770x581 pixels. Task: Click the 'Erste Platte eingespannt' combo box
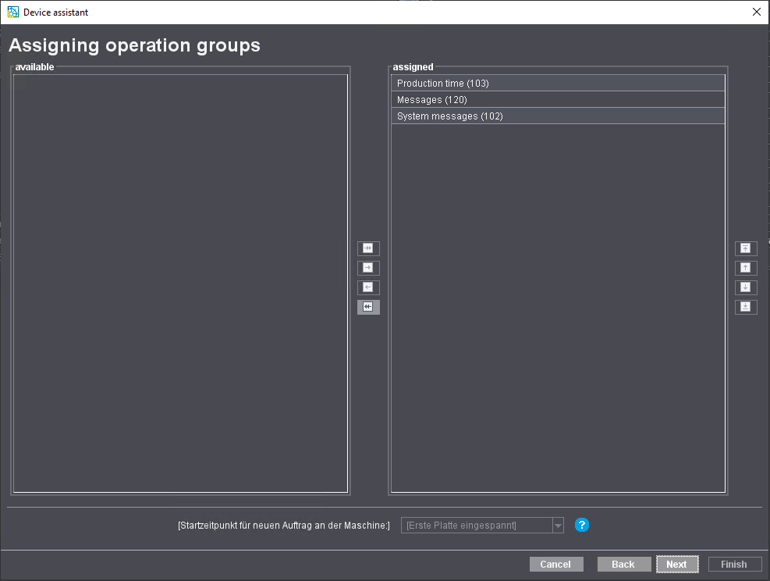tap(476, 526)
